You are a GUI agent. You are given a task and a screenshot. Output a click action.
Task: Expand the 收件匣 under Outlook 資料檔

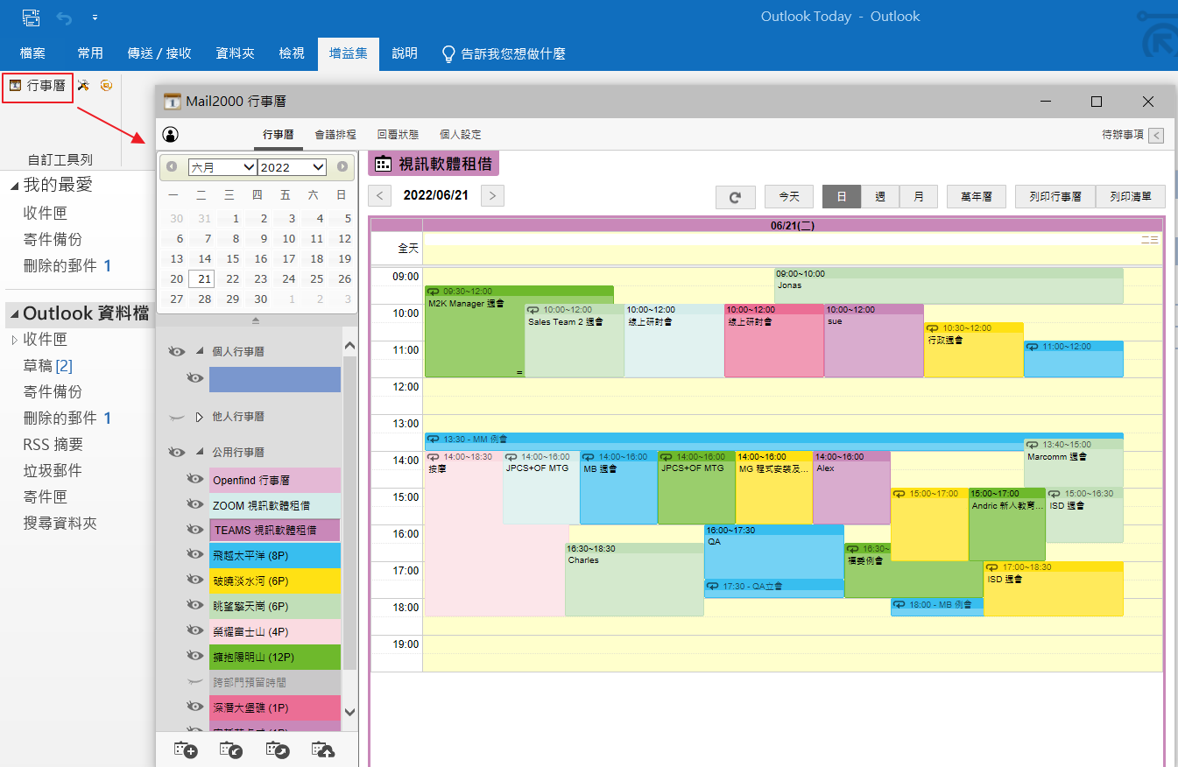click(14, 340)
